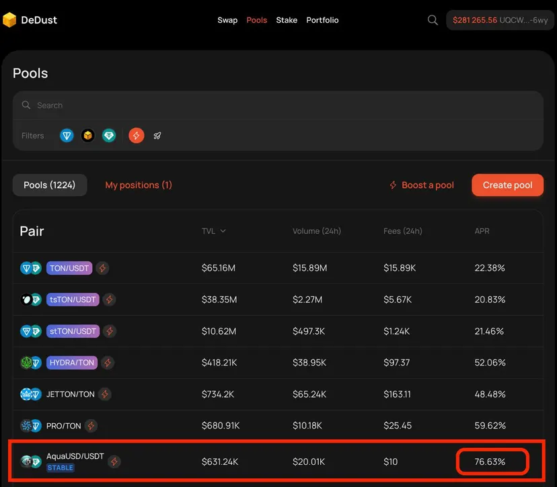Open the stTON/USDT pool label
Viewport: 557px width, 487px height.
click(73, 331)
